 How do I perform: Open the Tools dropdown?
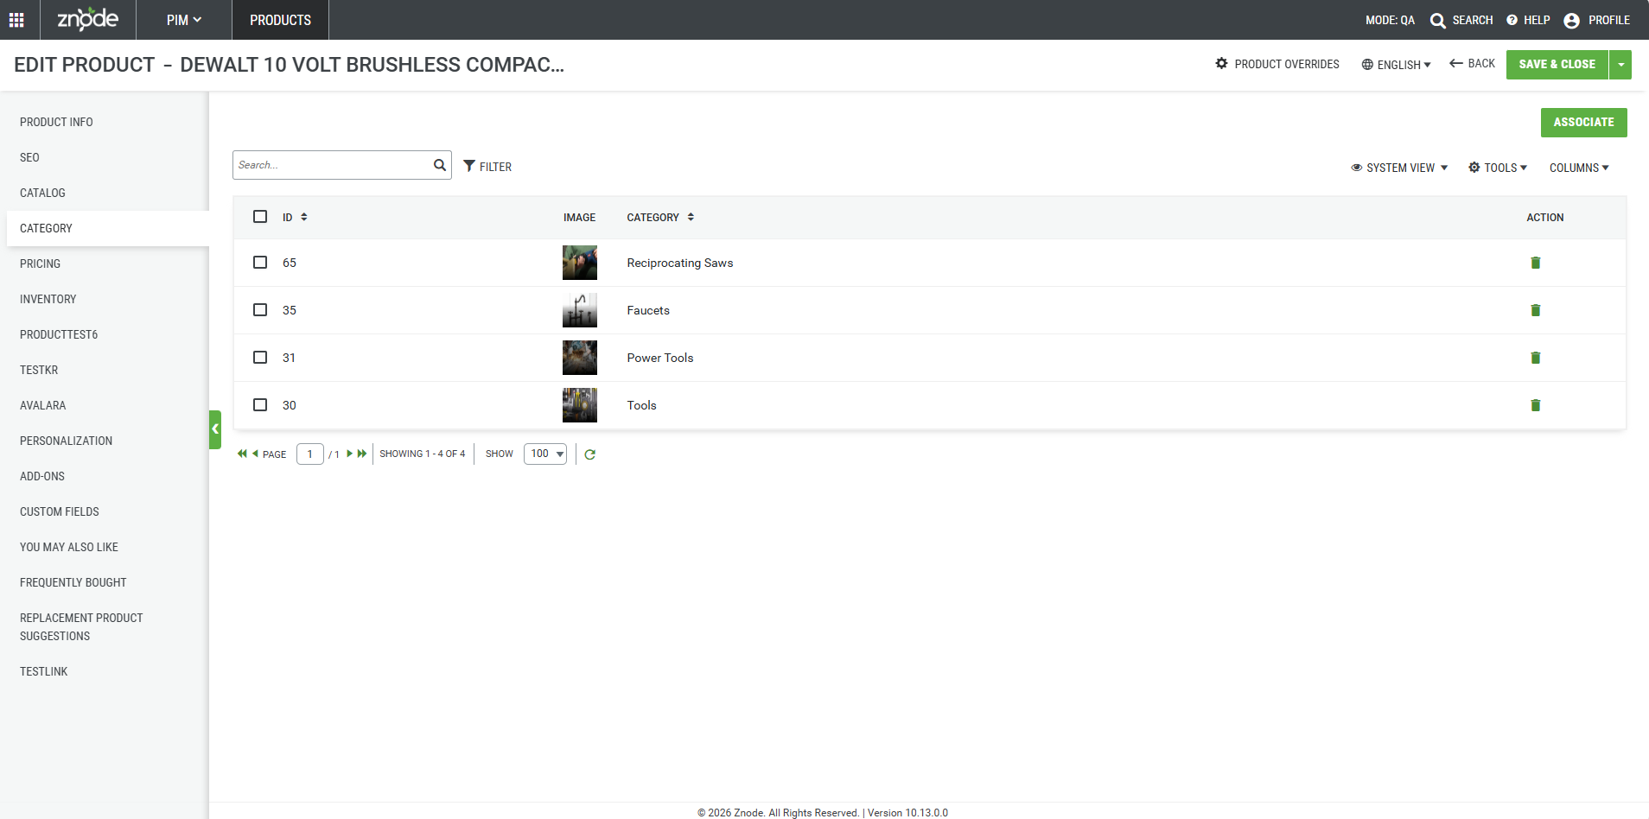click(x=1498, y=168)
